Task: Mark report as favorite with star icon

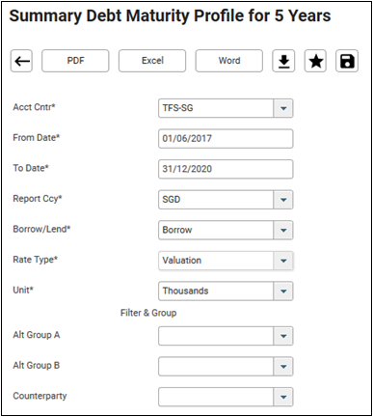Action: (x=315, y=61)
